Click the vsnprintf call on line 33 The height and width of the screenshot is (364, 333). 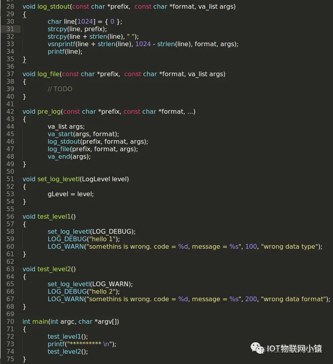[143, 44]
